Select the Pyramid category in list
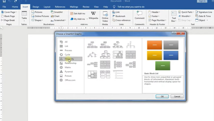Image resolution: width=214 pixels, height=121 pixels. (x=69, y=72)
